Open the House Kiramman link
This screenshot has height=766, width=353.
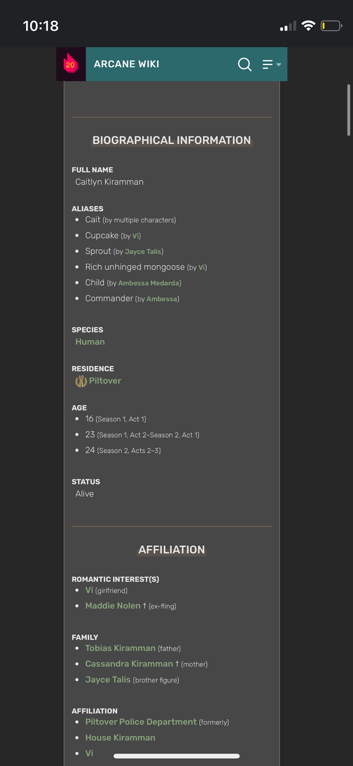pos(120,737)
